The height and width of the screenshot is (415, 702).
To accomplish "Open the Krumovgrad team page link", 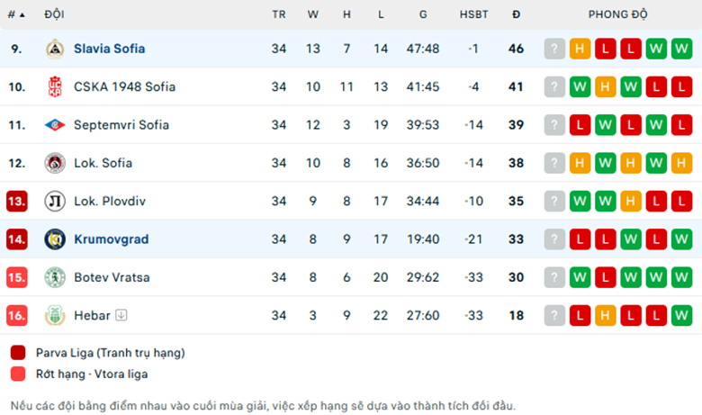I will [x=111, y=239].
